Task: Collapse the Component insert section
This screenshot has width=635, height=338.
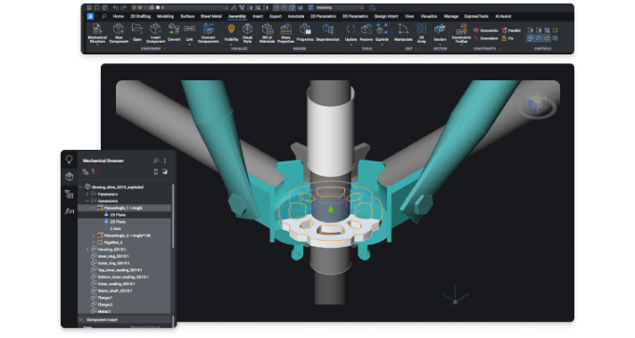Action: point(81,319)
